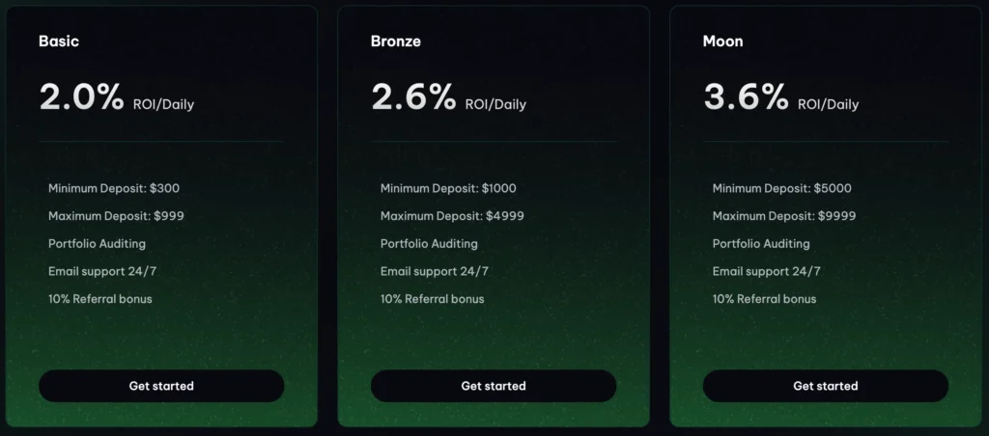The height and width of the screenshot is (436, 989).
Task: Click 10% Referral bonus in Moon card
Action: click(764, 299)
